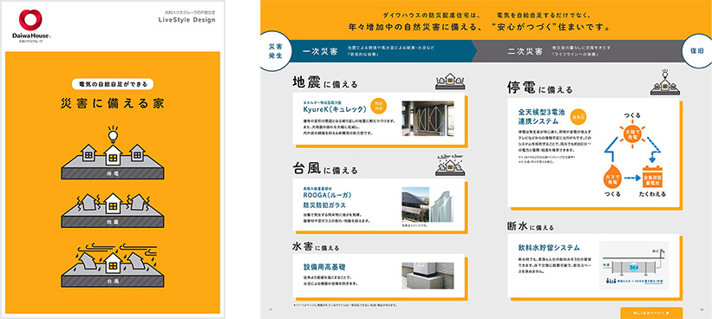Click the 電気の自給自足ができる pill label
712x319 pixels.
[x=113, y=84]
